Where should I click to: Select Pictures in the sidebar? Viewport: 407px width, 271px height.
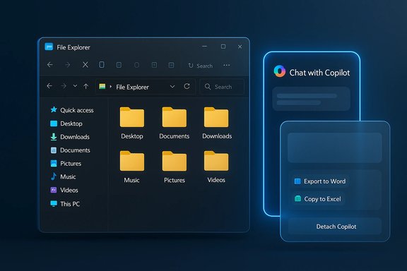click(66, 164)
